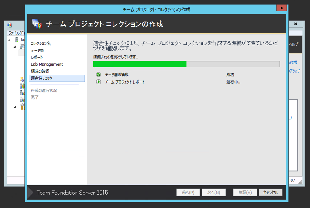Click the ヘルプ item in background window

[294, 44]
